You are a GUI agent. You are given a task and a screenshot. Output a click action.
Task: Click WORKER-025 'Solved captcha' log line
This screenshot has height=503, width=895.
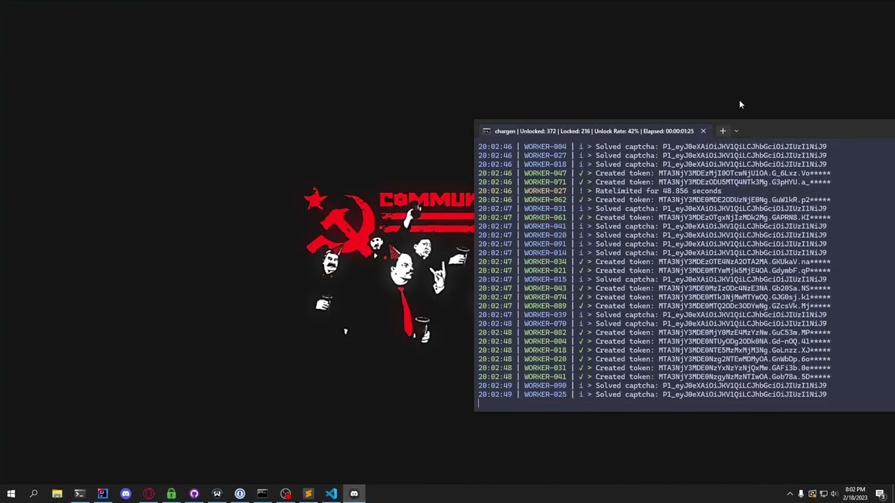tap(652, 394)
